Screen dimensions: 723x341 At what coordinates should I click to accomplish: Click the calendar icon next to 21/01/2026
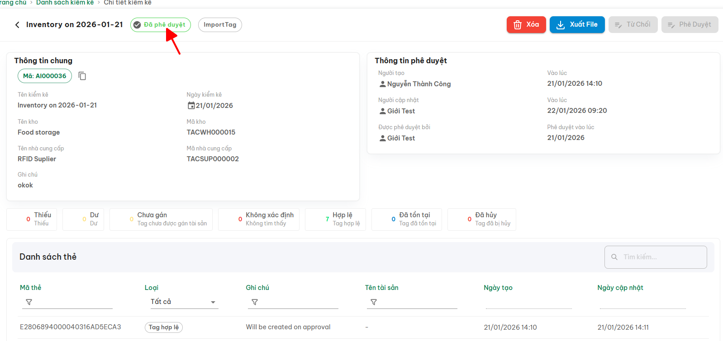point(191,106)
